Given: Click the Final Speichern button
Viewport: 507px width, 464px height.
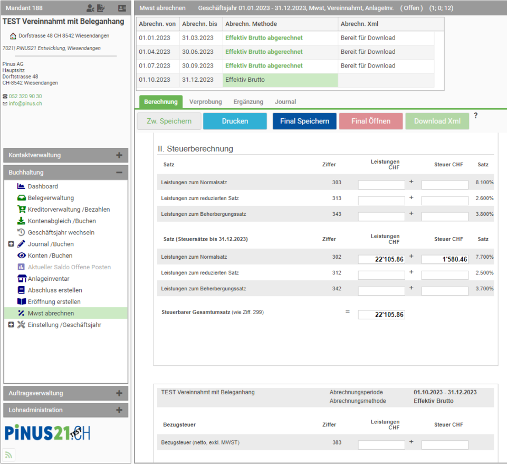Looking at the screenshot, I should pyautogui.click(x=304, y=121).
